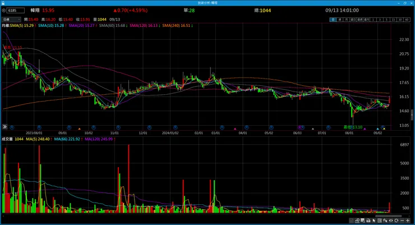Click the yellow triangle marker right of 09/02
This screenshot has width=415, height=225.
pyautogui.click(x=384, y=129)
